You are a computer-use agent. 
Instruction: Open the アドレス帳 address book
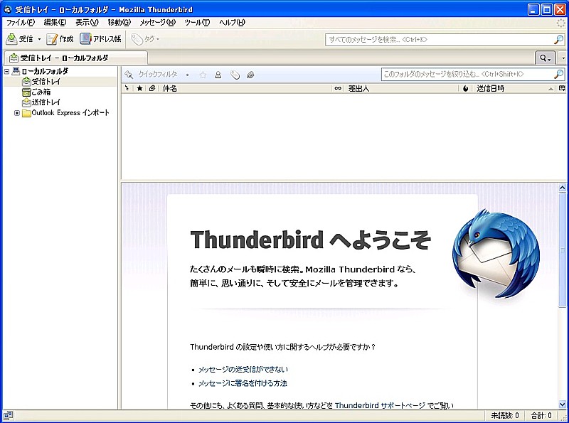coord(100,39)
